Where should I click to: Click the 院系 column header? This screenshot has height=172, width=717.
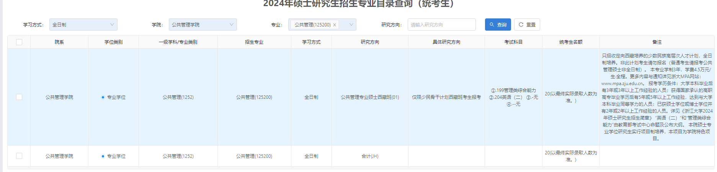pyautogui.click(x=59, y=42)
